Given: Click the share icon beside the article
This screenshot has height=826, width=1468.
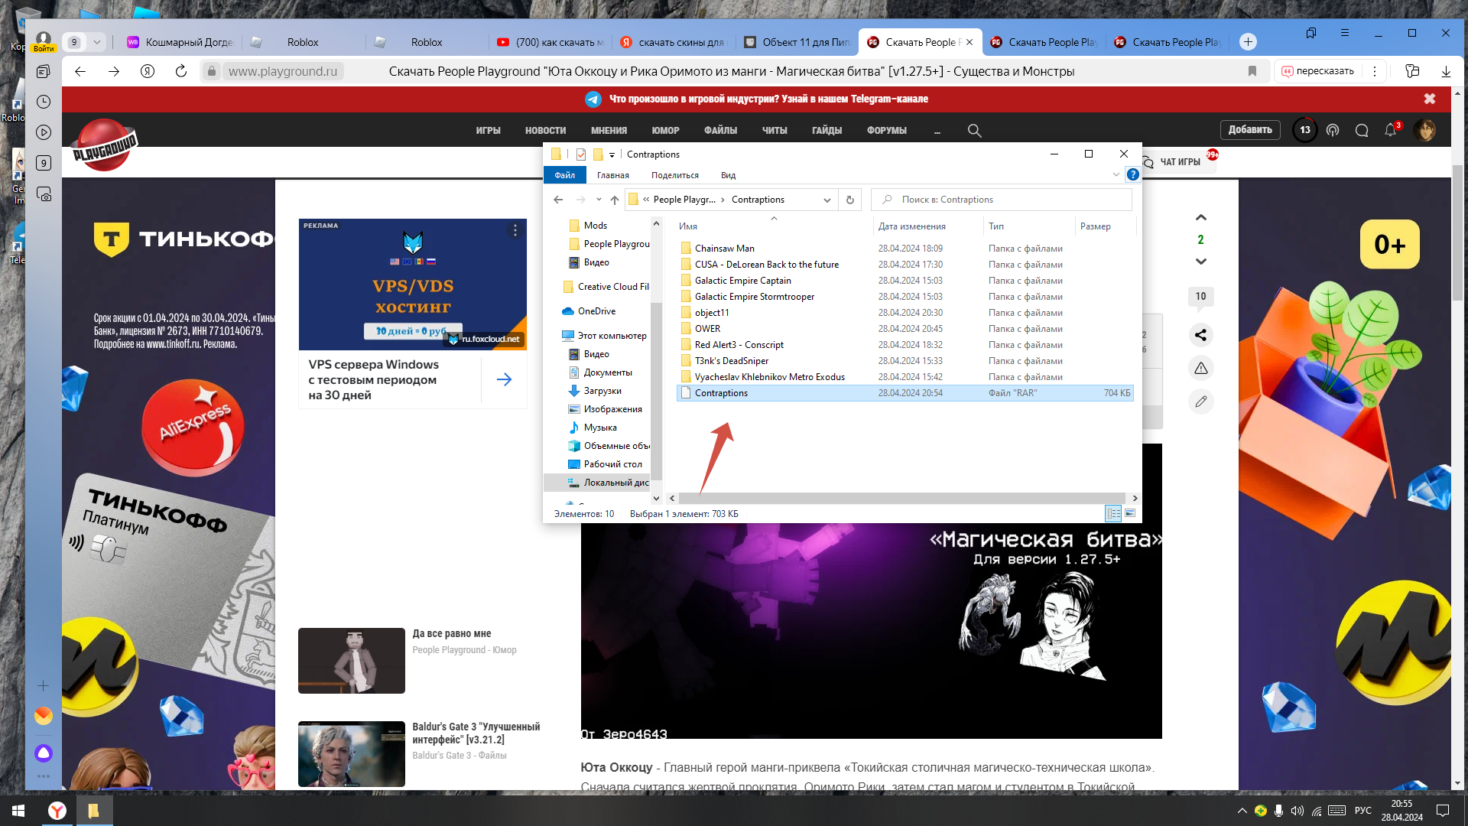Looking at the screenshot, I should click(1200, 335).
